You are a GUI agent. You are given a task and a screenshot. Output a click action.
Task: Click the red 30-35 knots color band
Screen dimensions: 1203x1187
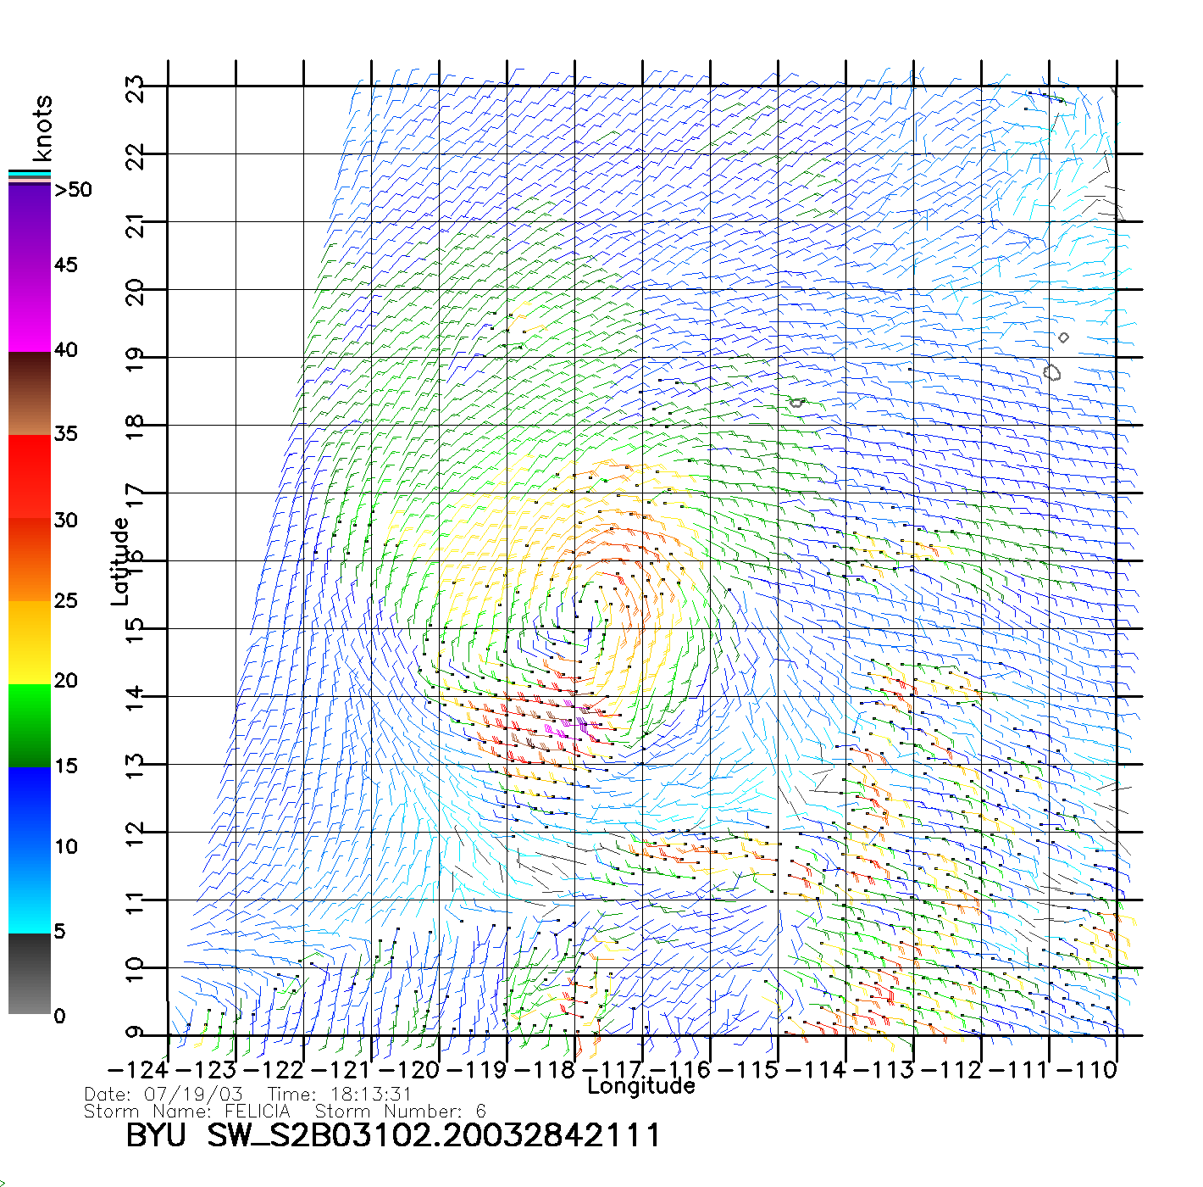coord(30,476)
